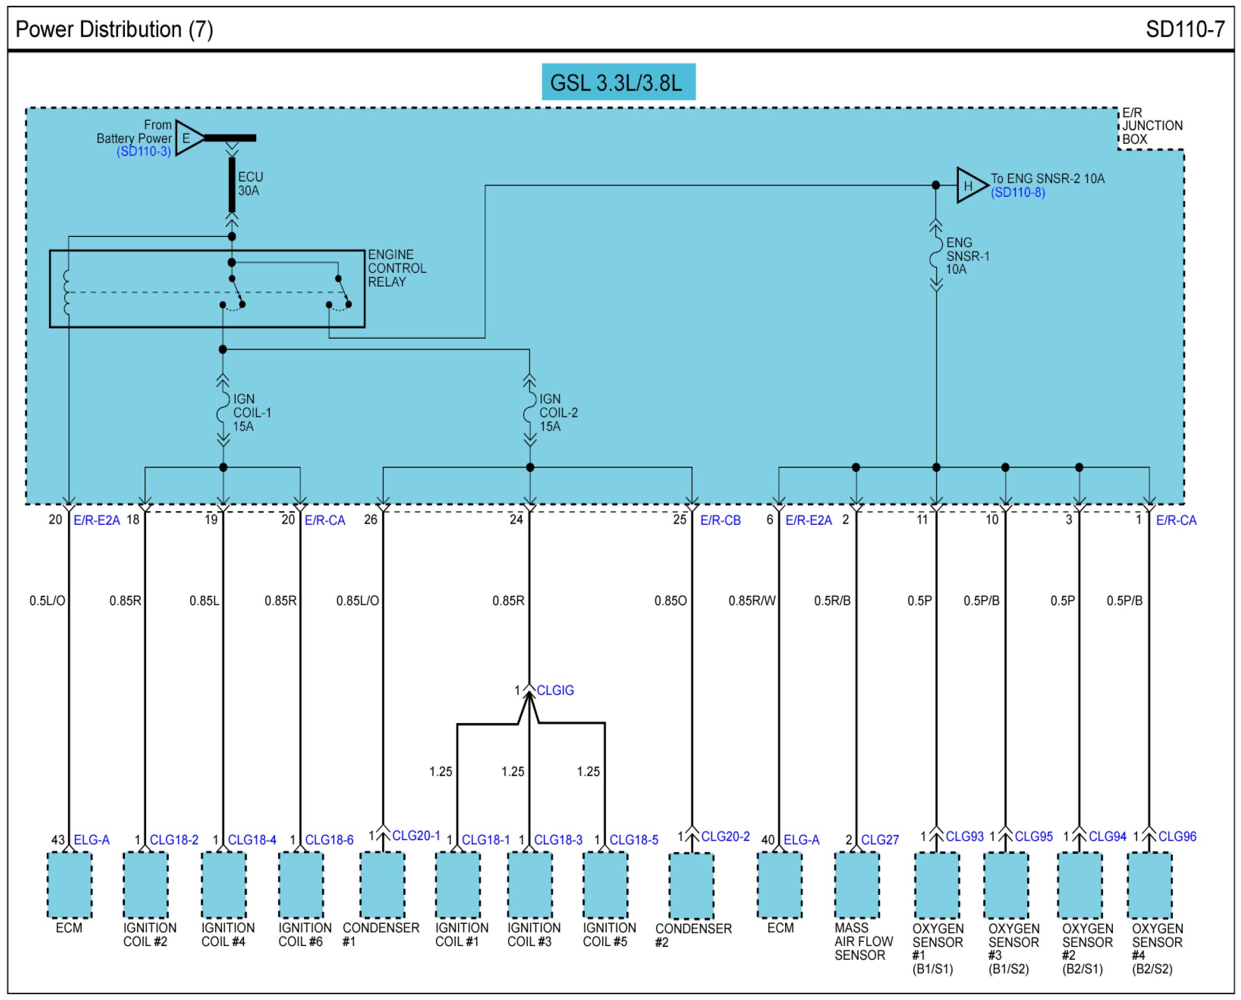
Task: Select the ECU 30A fuse symbol
Action: point(232,185)
